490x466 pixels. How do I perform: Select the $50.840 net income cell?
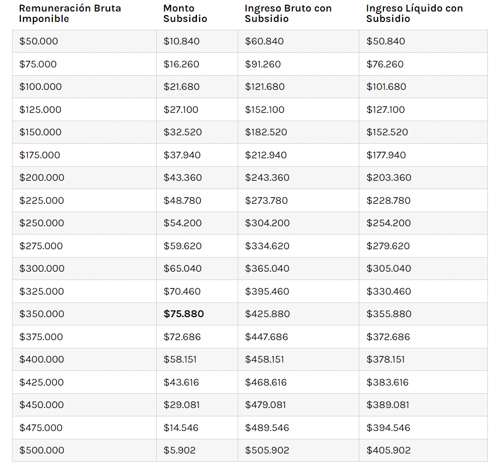pos(386,41)
